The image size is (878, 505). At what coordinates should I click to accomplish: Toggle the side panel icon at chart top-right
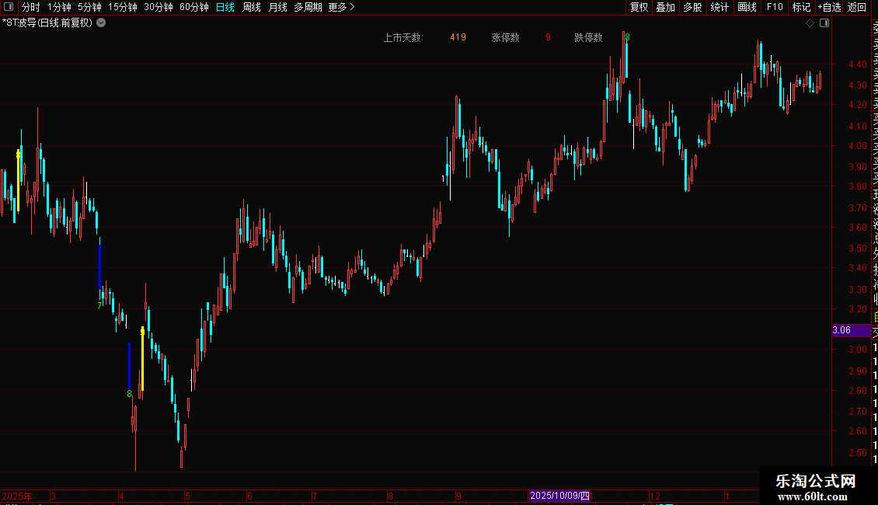click(824, 23)
